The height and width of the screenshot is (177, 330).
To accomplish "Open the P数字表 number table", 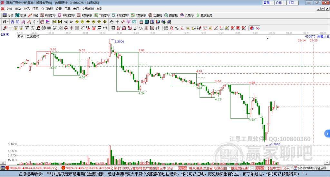I will (85, 15).
